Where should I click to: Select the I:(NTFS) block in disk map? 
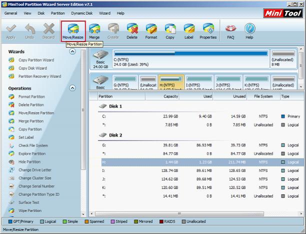click(x=199, y=82)
